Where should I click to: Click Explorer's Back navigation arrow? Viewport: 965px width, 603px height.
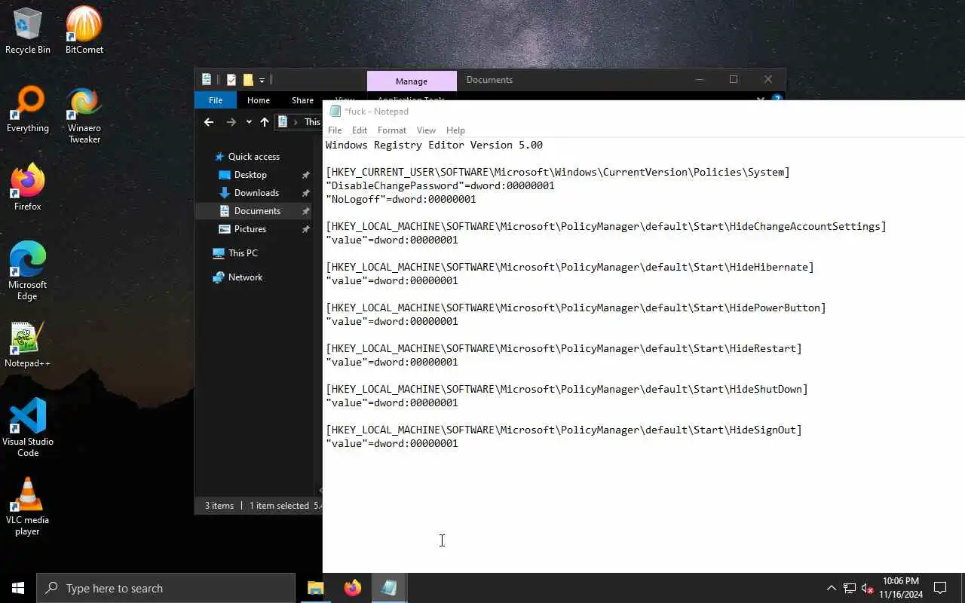[x=209, y=122]
